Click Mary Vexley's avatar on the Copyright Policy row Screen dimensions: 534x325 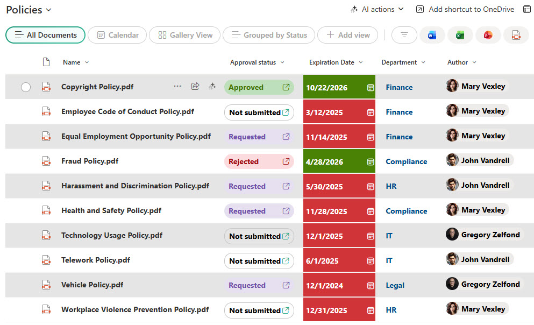[451, 86]
